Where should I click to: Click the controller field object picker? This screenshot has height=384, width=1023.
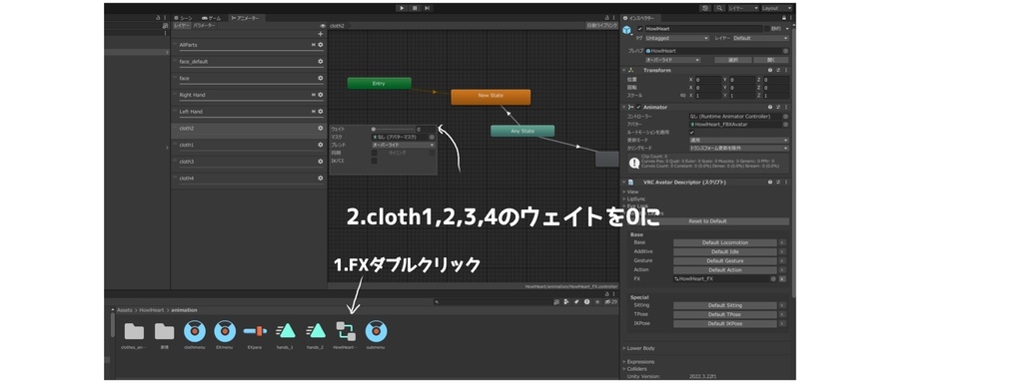(x=785, y=116)
